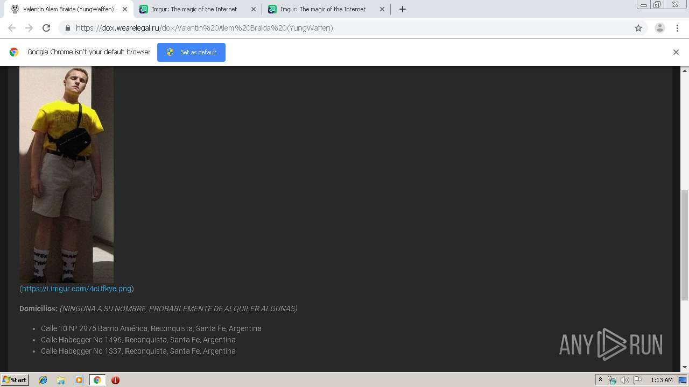The height and width of the screenshot is (387, 689).
Task: Click the Chrome logo in the infobar
Action: tap(14, 52)
